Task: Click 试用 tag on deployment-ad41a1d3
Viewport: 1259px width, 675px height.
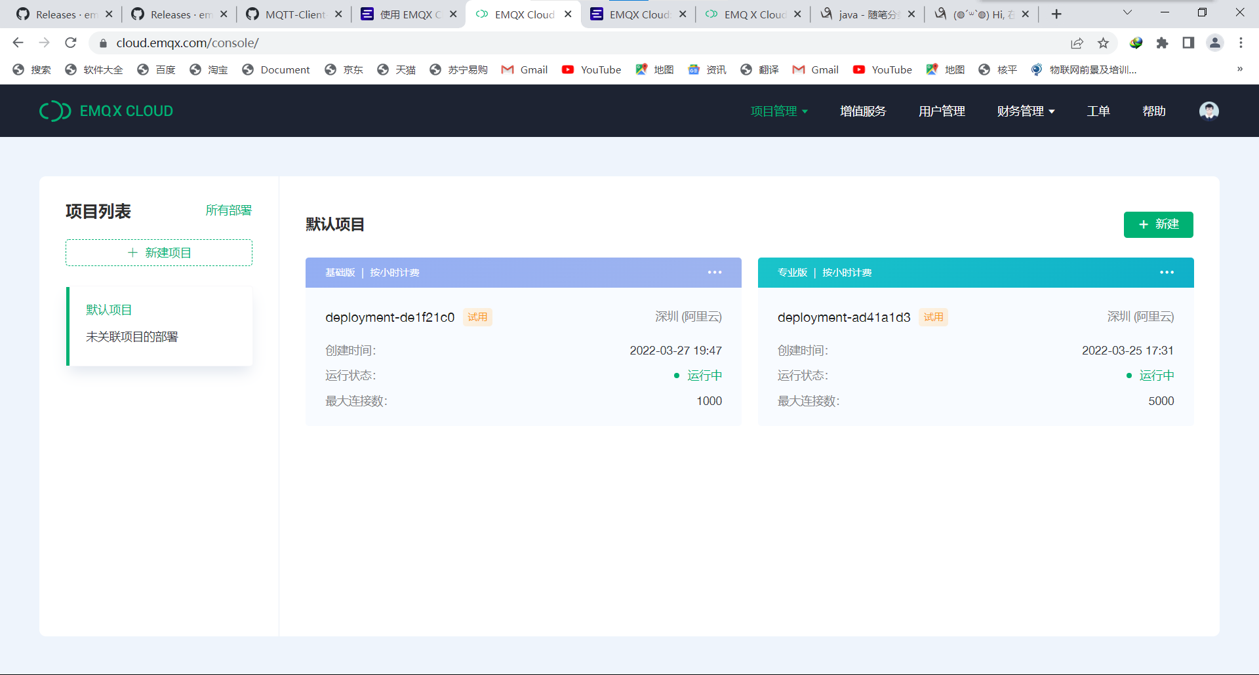Action: point(933,317)
